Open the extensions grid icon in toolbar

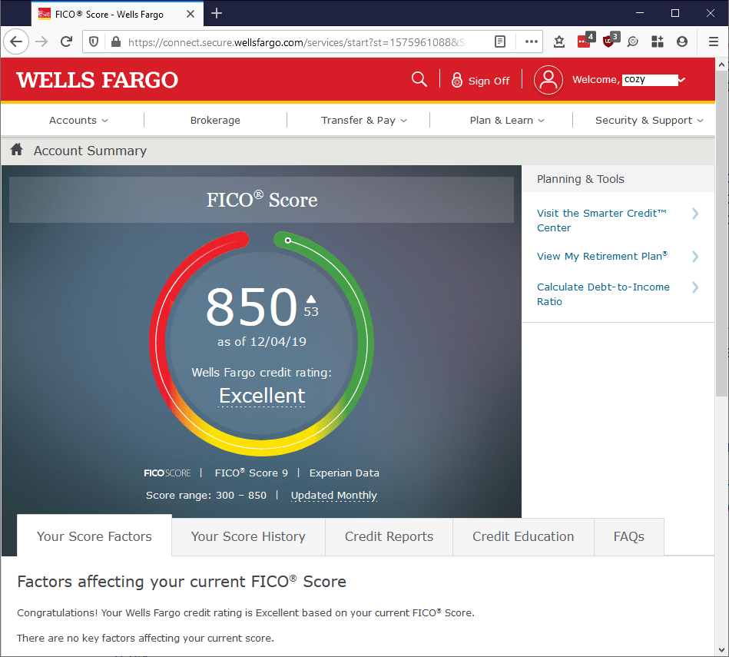tap(658, 41)
